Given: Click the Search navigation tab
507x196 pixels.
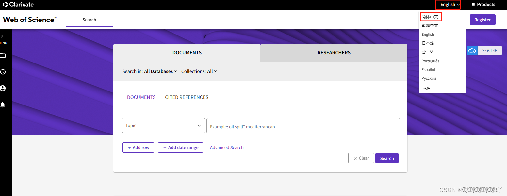Looking at the screenshot, I should pyautogui.click(x=89, y=20).
